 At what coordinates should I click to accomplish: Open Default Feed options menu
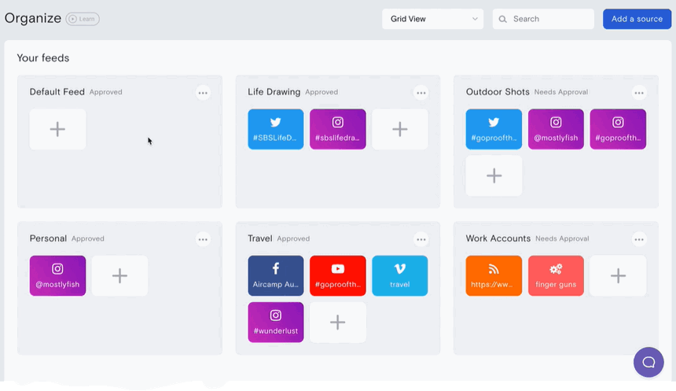pos(203,93)
